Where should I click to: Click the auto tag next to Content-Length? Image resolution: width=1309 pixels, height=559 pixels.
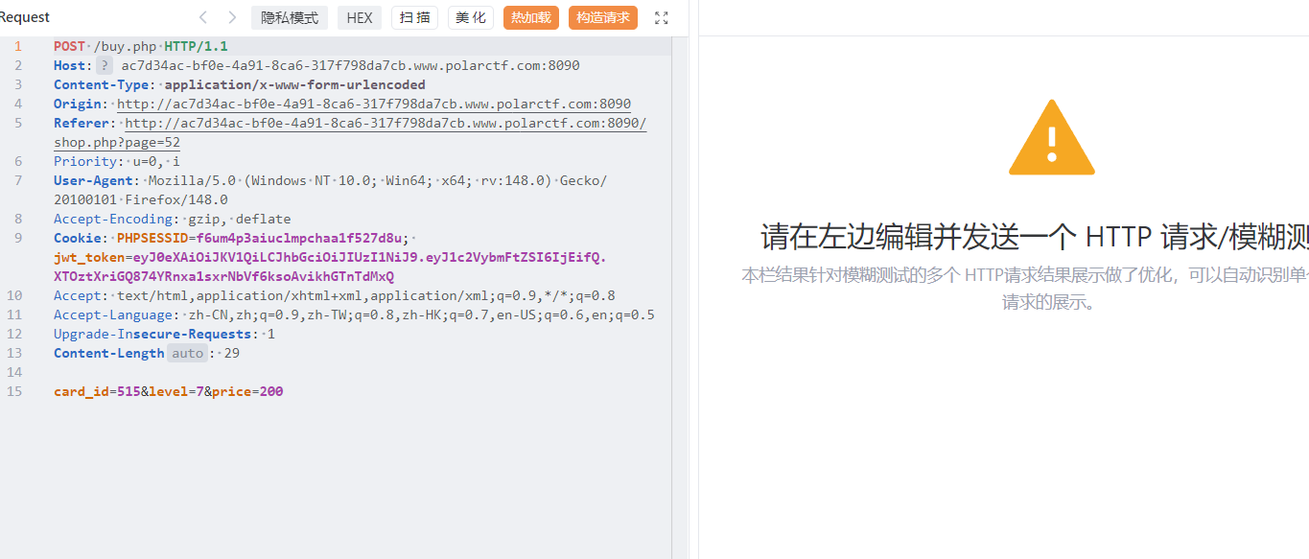tap(187, 353)
